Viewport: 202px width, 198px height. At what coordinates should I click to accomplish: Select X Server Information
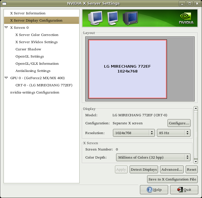pos(41,13)
